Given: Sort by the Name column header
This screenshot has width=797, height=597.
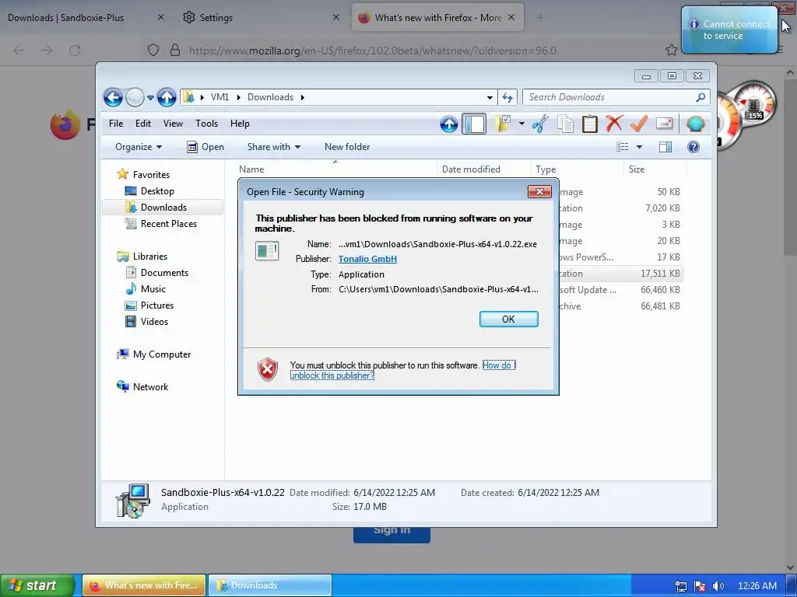Looking at the screenshot, I should (335, 169).
